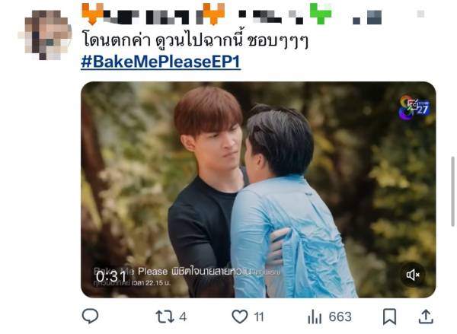Click the vertical page scrollbar
Image resolution: width=457 pixels, height=334 pixels.
point(452,191)
